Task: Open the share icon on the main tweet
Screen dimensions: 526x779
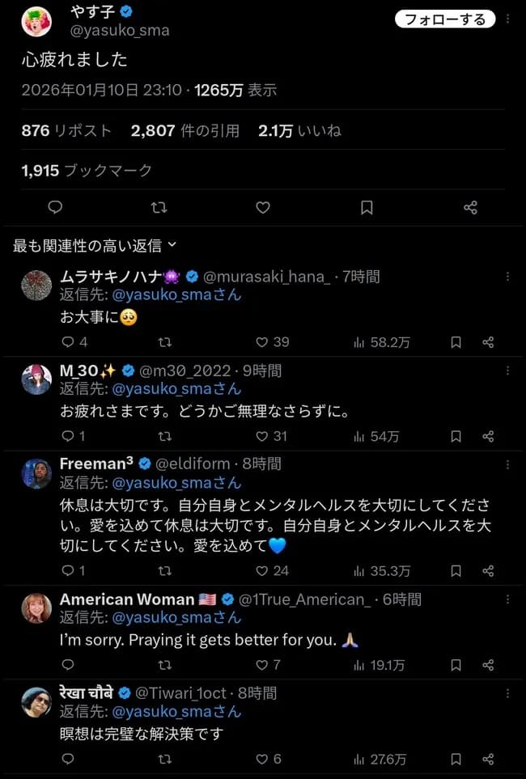Action: click(470, 208)
